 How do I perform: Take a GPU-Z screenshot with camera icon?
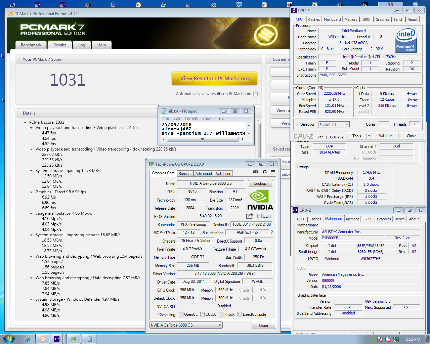tap(256, 172)
